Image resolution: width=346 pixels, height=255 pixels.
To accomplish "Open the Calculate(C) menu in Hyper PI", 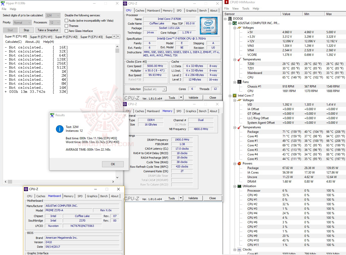I will tap(13, 41).
